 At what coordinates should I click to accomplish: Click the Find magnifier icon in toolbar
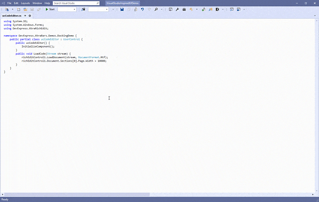point(156,9)
